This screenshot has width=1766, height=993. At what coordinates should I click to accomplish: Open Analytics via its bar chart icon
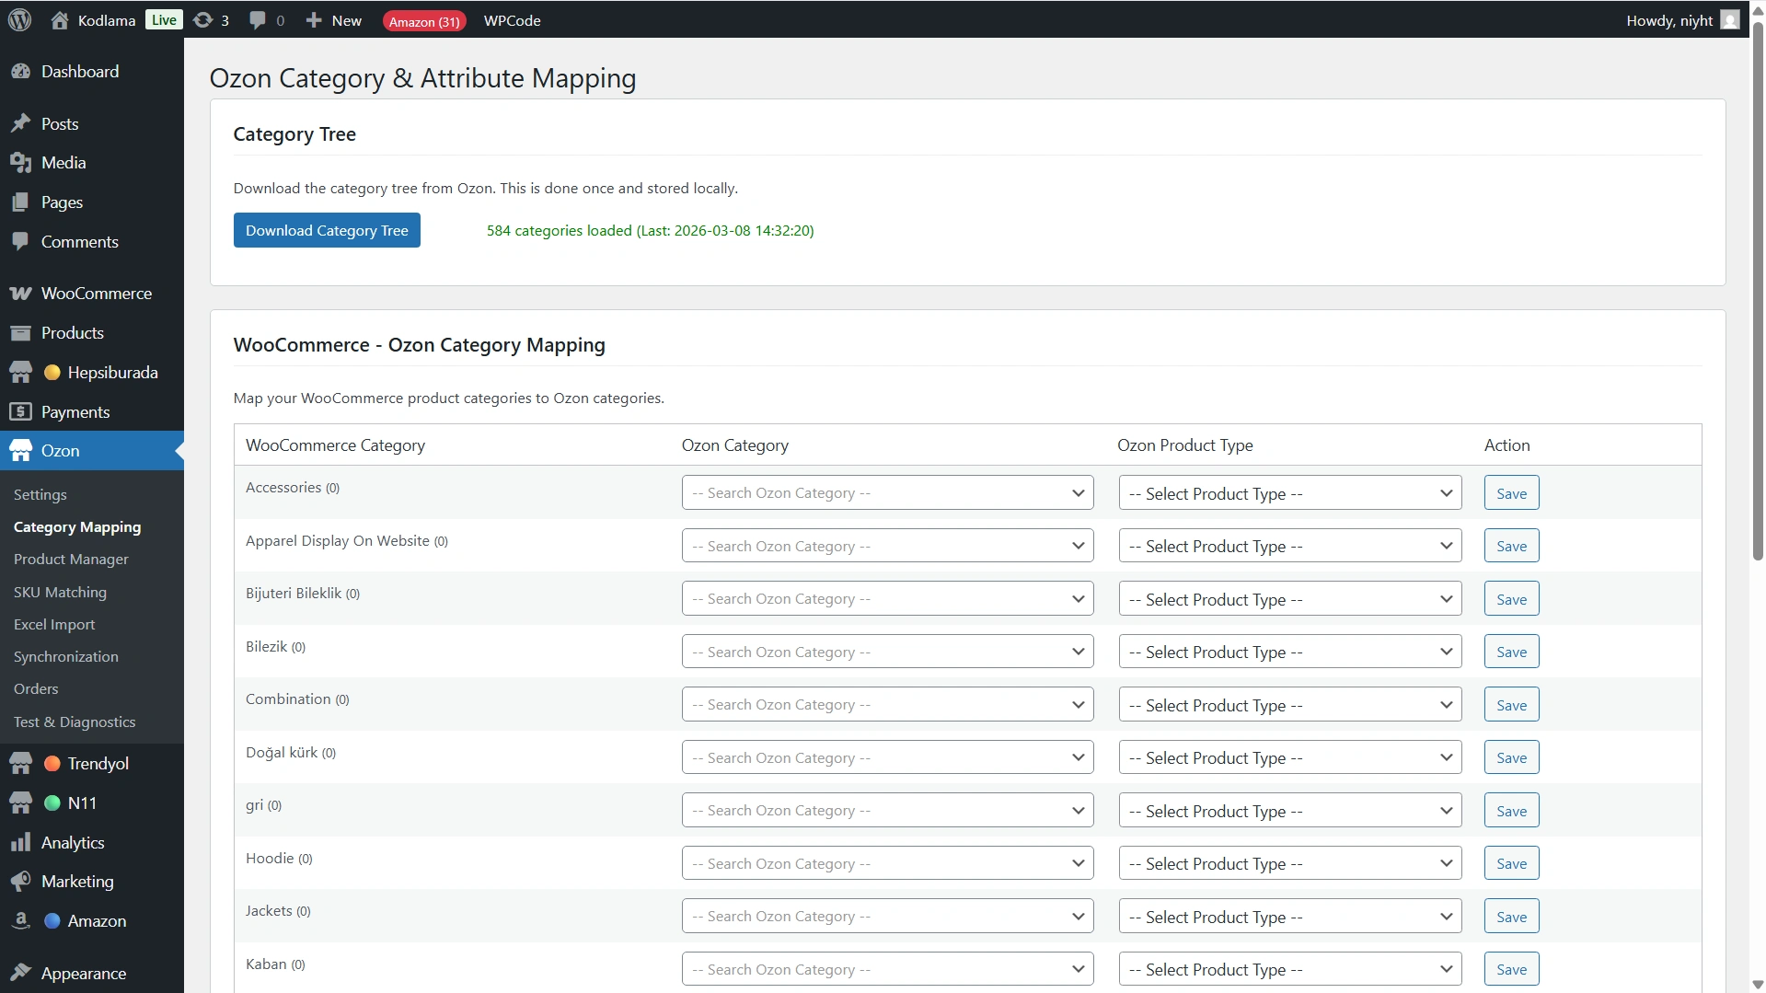point(20,843)
